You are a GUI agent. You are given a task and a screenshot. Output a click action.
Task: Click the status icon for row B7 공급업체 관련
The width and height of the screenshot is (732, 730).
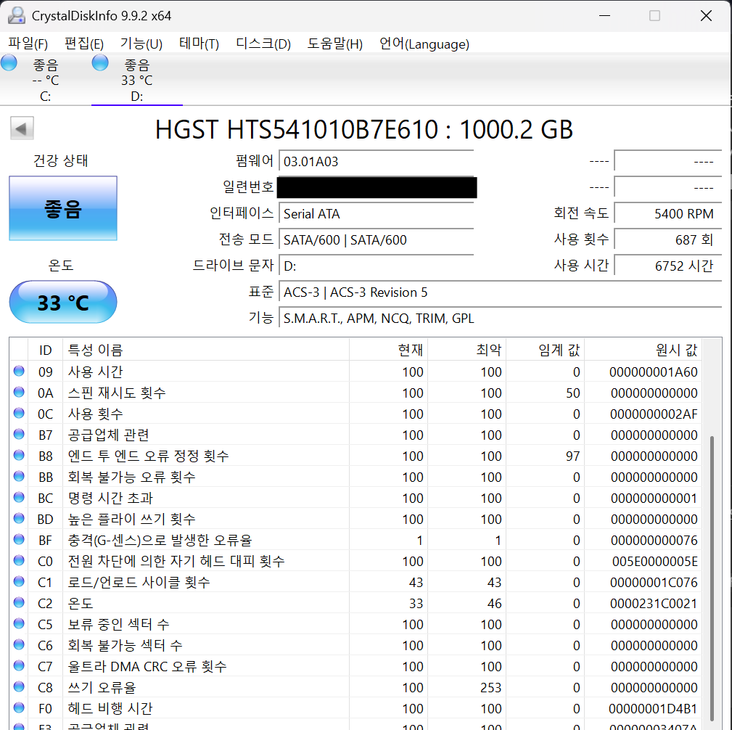tap(19, 434)
